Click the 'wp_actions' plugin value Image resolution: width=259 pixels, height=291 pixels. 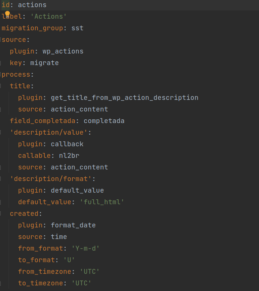(x=63, y=51)
